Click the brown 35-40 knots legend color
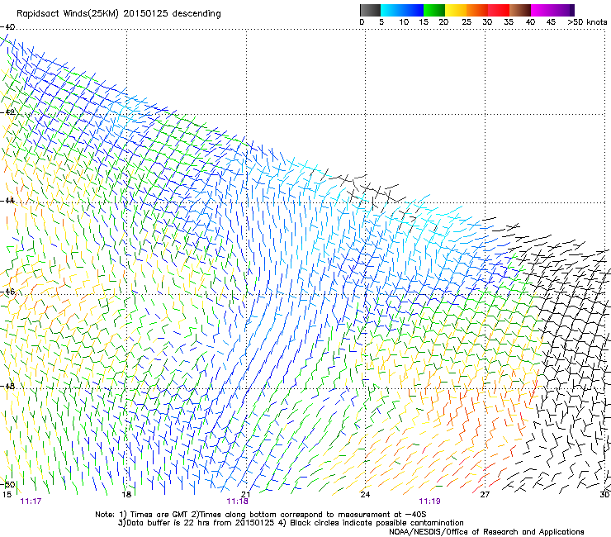Viewport: 611px width, 537px height. click(520, 10)
